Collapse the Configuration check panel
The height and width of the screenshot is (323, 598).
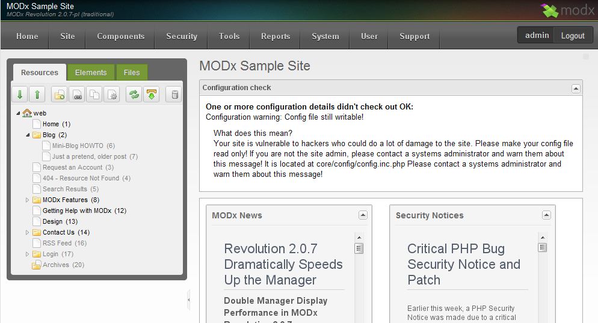click(x=576, y=88)
